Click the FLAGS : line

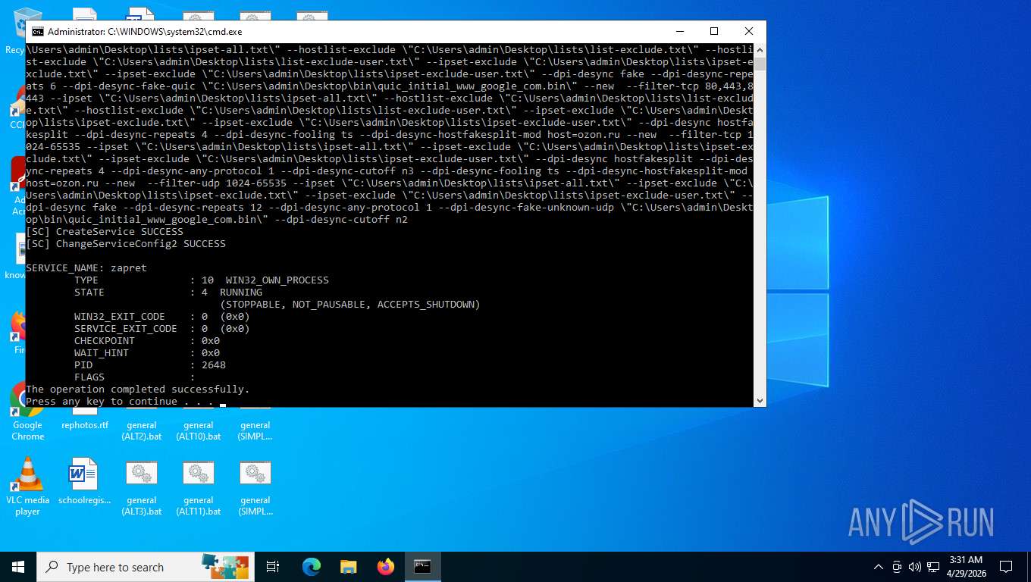[x=135, y=377]
